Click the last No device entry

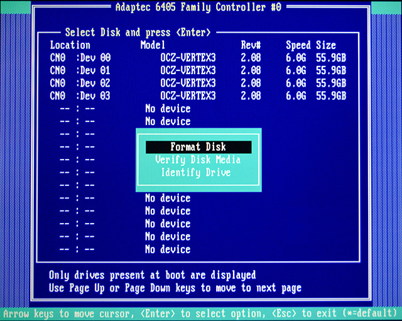(168, 249)
